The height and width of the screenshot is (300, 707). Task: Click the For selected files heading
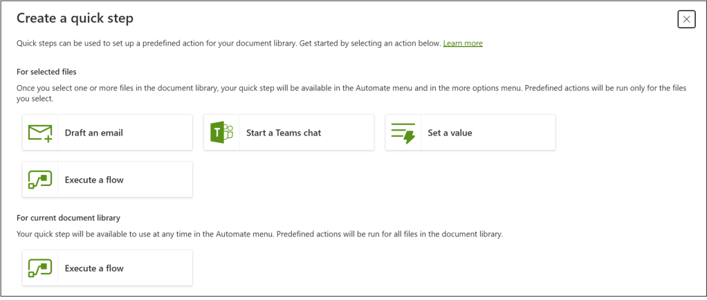coord(46,71)
